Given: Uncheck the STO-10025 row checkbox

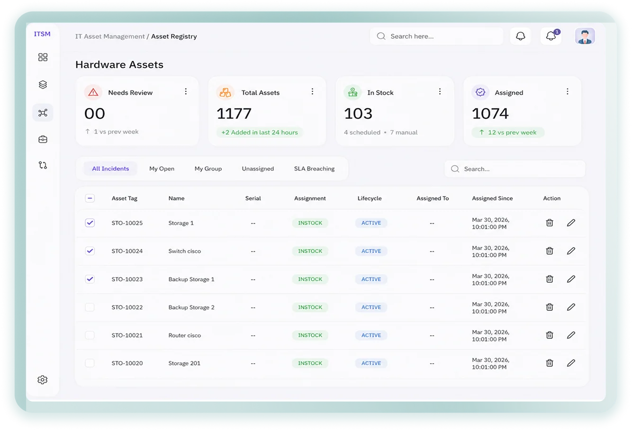Looking at the screenshot, I should (x=90, y=223).
